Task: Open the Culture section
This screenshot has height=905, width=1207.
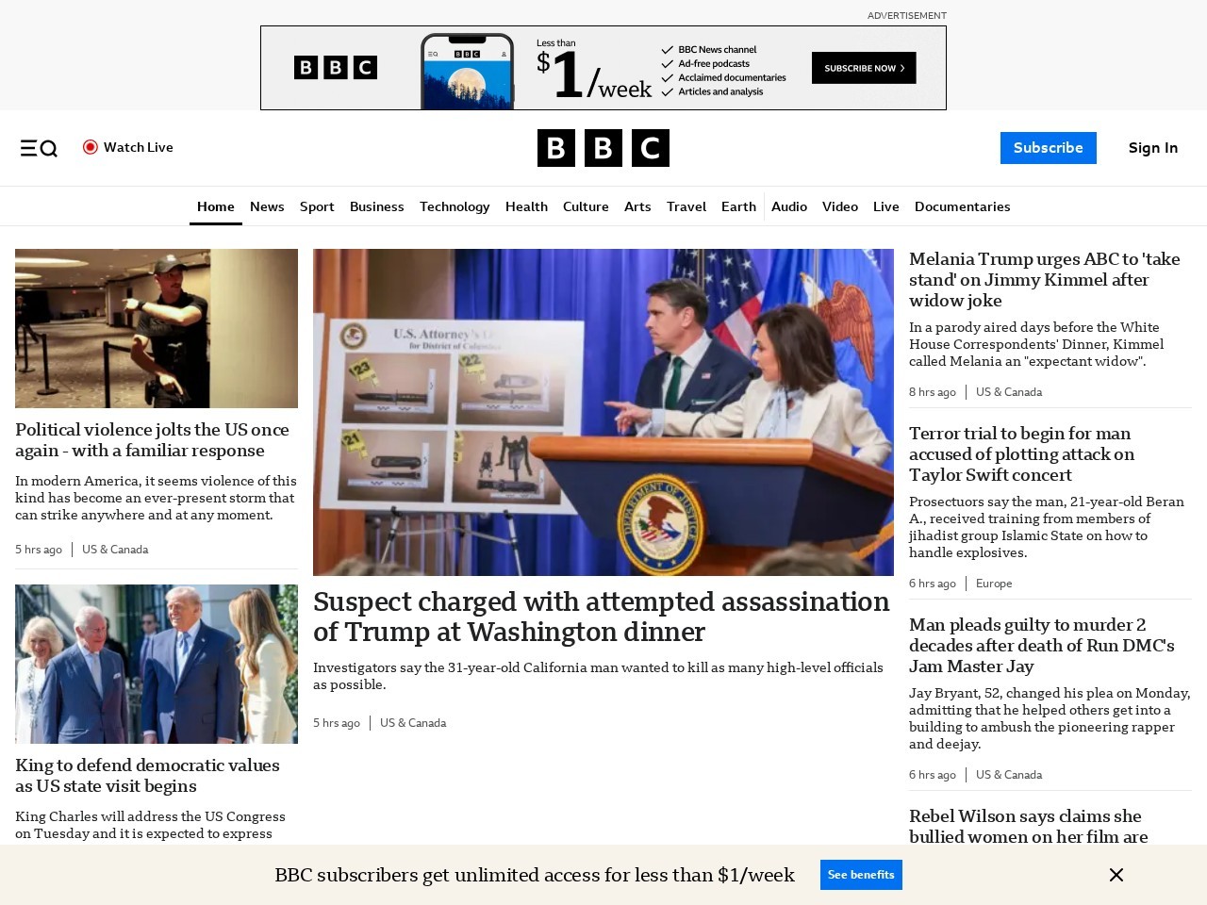Action: coord(586,206)
